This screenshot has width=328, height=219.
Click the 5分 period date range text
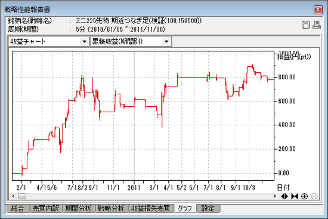pyautogui.click(x=120, y=29)
